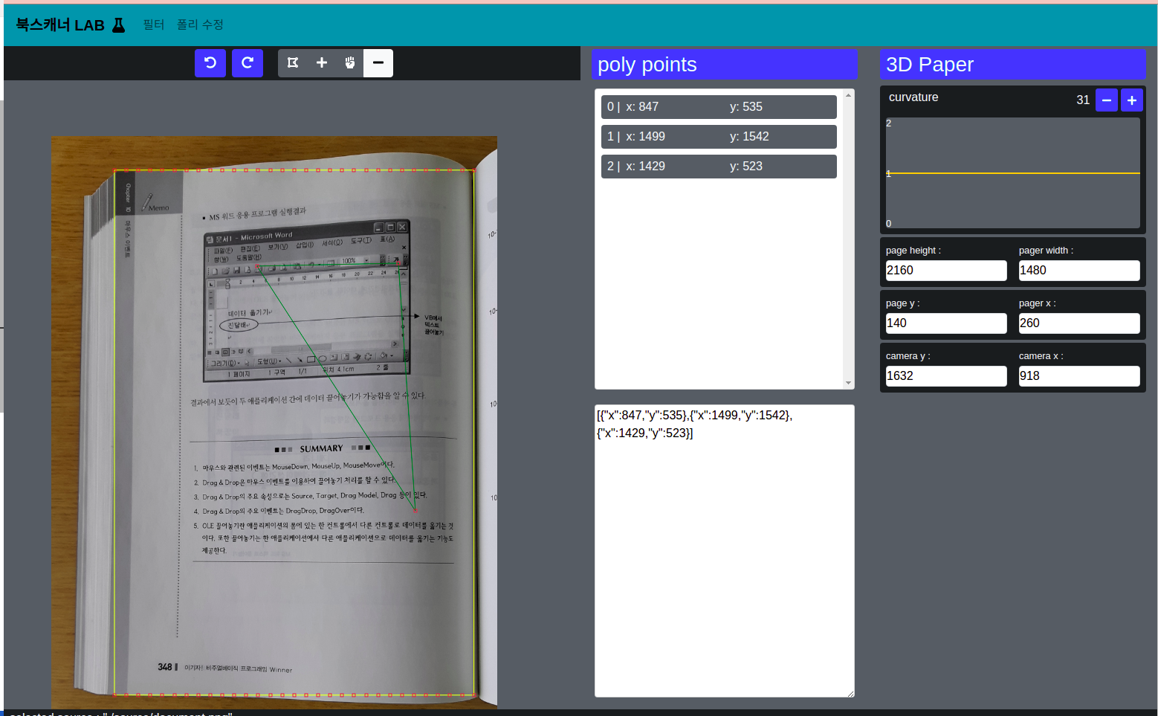The width and height of the screenshot is (1158, 716).
Task: Click the camera y field 1632
Action: point(945,376)
